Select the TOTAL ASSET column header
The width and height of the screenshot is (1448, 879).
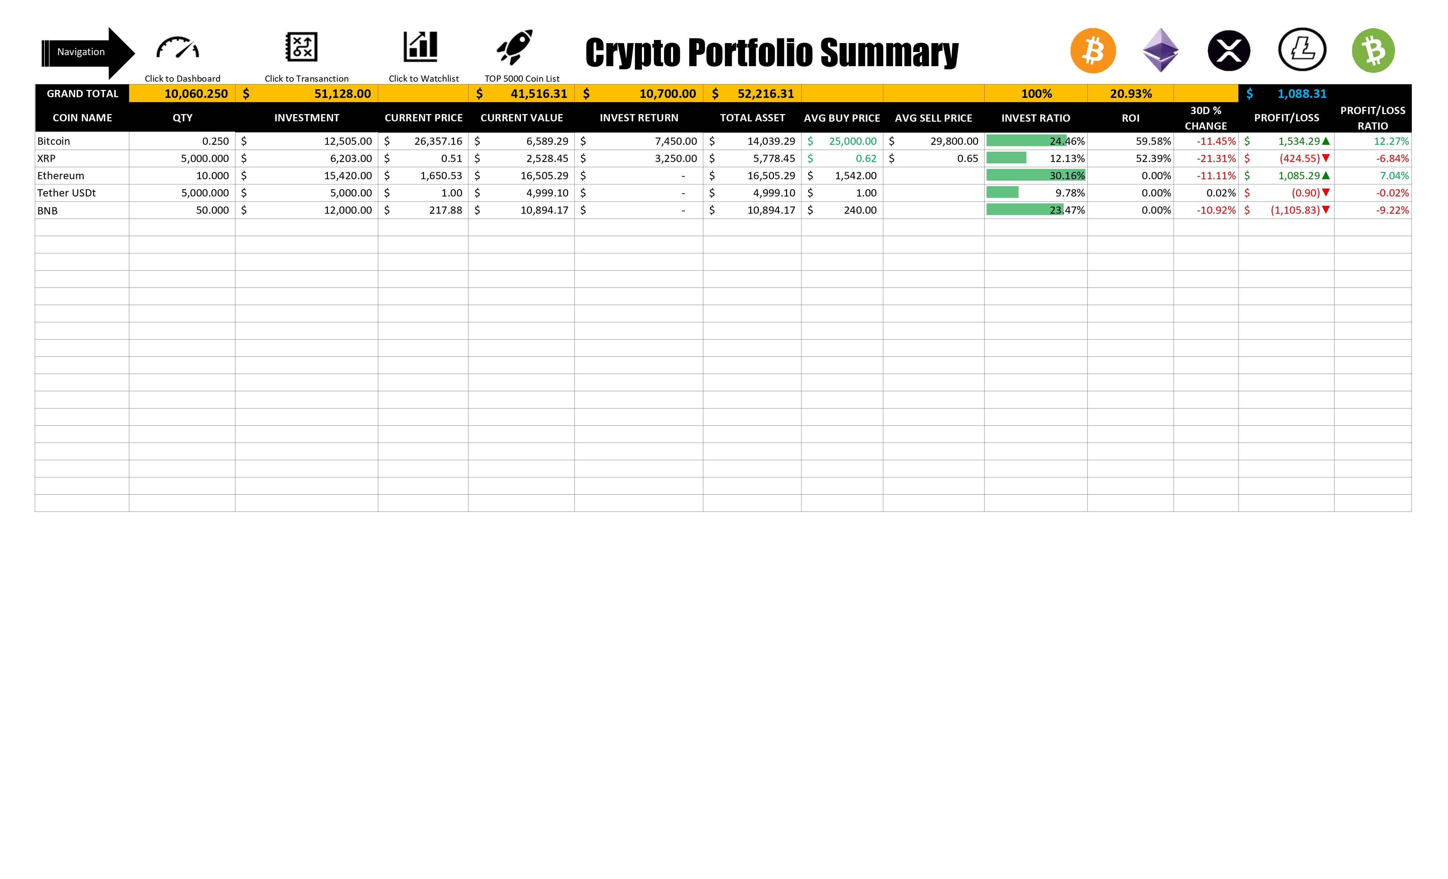coord(752,118)
